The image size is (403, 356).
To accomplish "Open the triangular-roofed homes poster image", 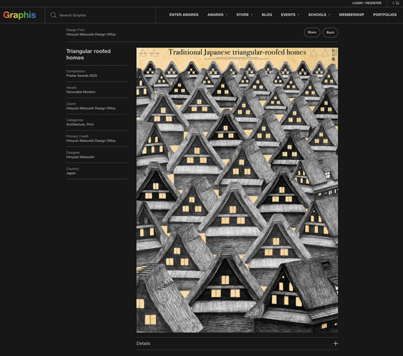I will click(237, 190).
